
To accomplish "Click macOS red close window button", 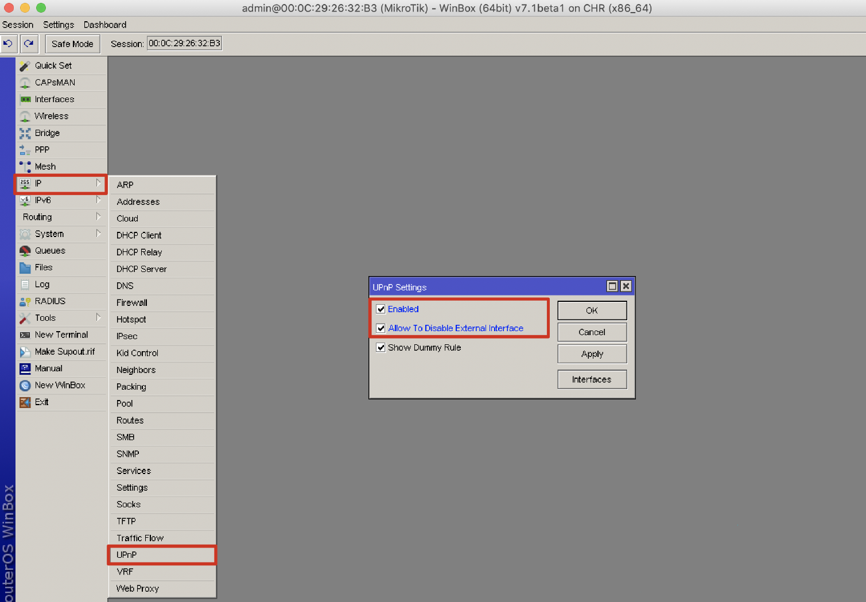I will pyautogui.click(x=9, y=8).
